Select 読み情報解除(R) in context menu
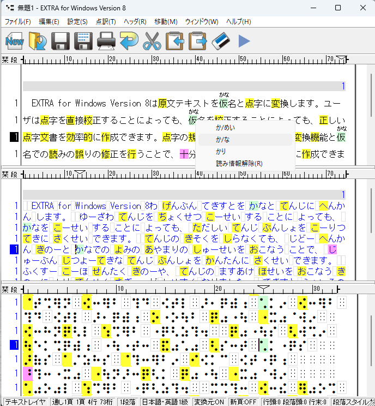Viewport: 375px width, 406px height. [x=245, y=164]
